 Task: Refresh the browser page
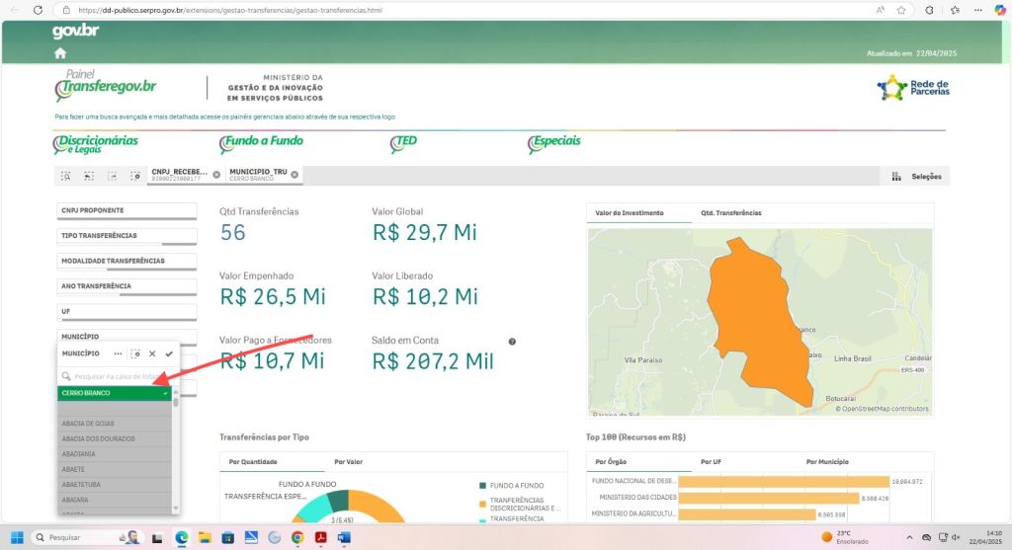tap(38, 10)
